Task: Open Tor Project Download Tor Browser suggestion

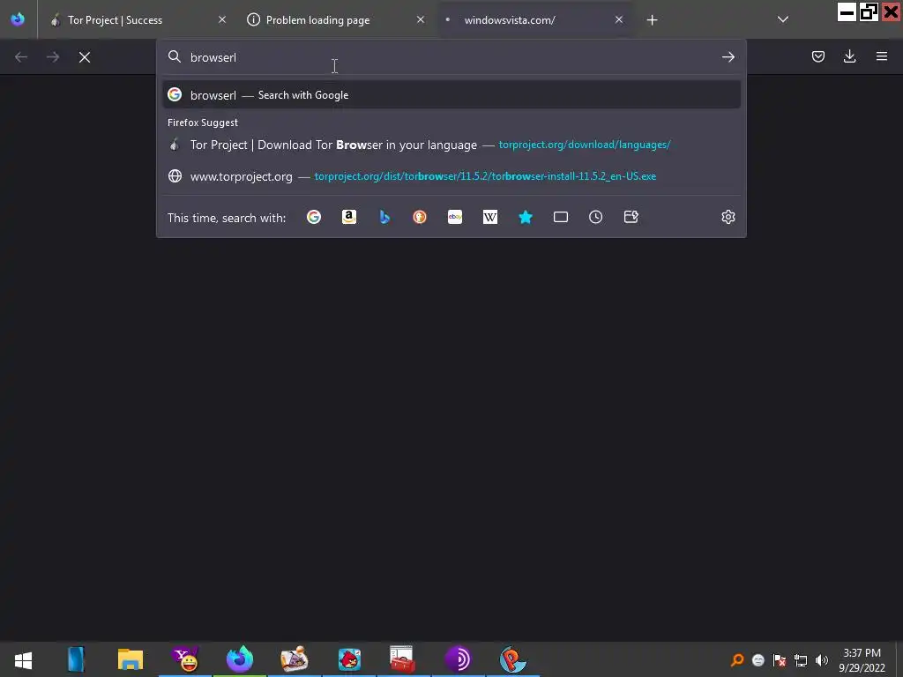Action: pos(451,145)
